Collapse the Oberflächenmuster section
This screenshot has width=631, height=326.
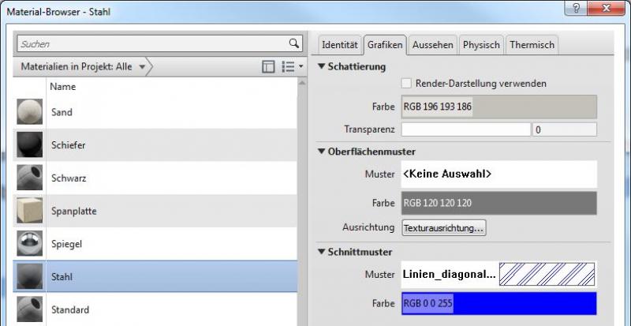point(322,152)
